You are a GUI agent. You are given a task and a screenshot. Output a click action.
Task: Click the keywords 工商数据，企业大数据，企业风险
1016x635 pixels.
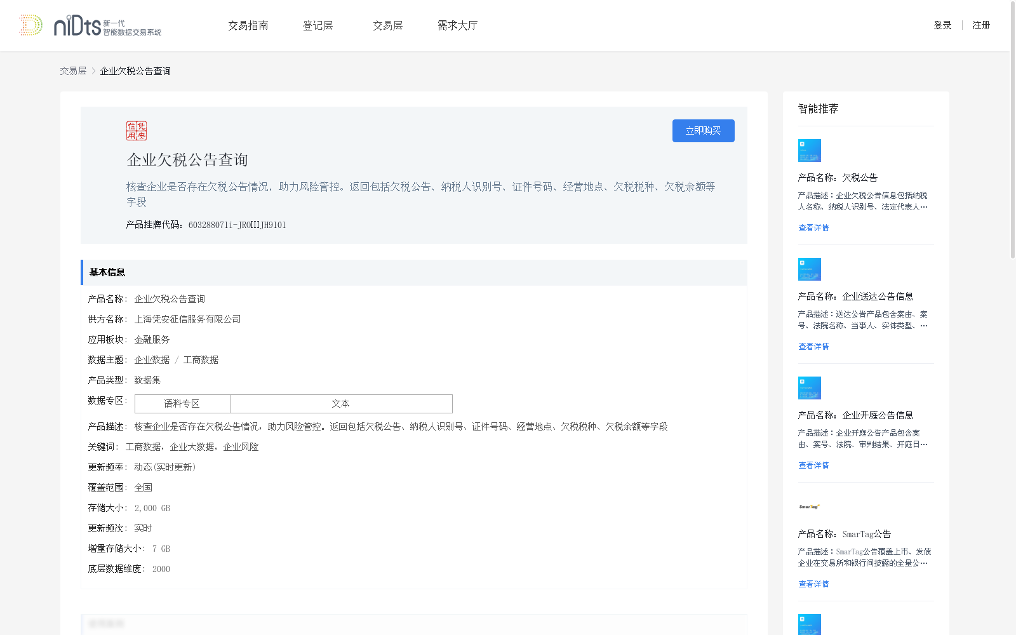coord(192,447)
